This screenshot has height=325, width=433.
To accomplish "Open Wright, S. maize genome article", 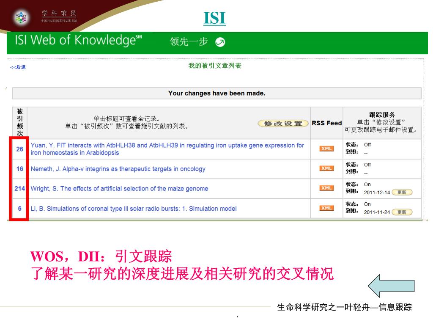I will click(x=119, y=189).
